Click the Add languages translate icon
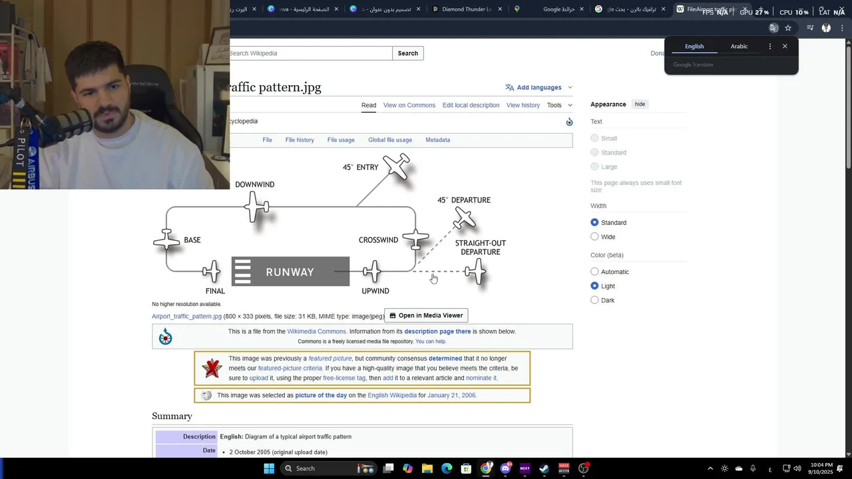The height and width of the screenshot is (479, 852). tap(510, 87)
